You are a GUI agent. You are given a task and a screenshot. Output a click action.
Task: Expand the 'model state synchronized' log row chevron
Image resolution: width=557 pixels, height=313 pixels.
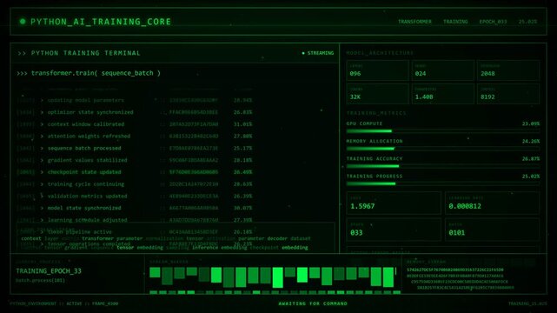tap(42, 208)
